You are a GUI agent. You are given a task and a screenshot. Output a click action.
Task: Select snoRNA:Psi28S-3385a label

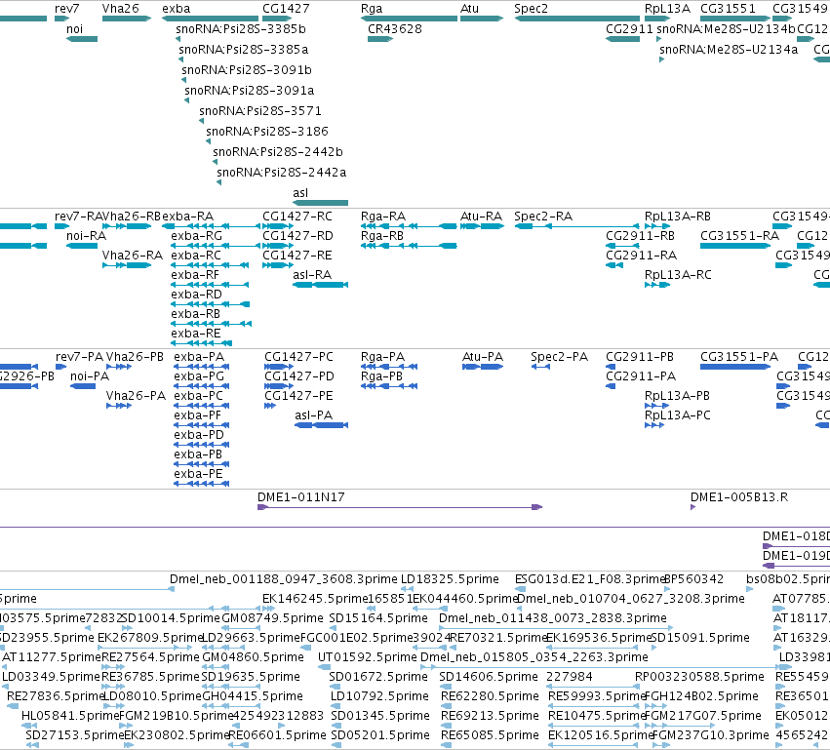(x=244, y=50)
